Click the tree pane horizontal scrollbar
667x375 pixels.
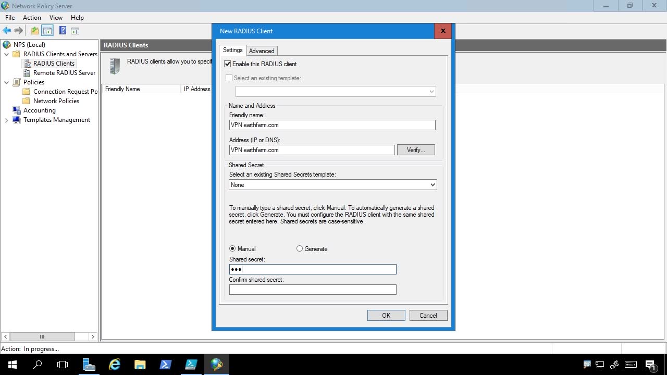[x=43, y=336]
